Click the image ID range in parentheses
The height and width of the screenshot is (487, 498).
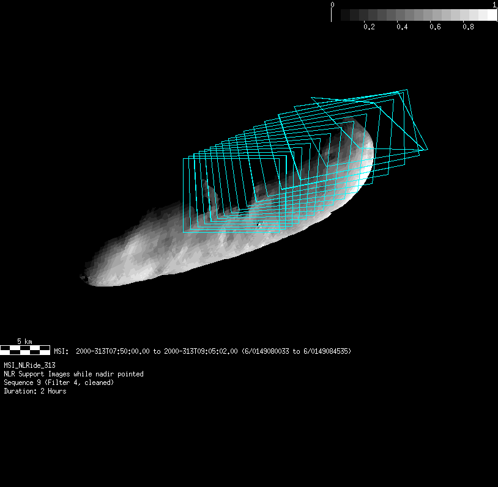pos(296,351)
